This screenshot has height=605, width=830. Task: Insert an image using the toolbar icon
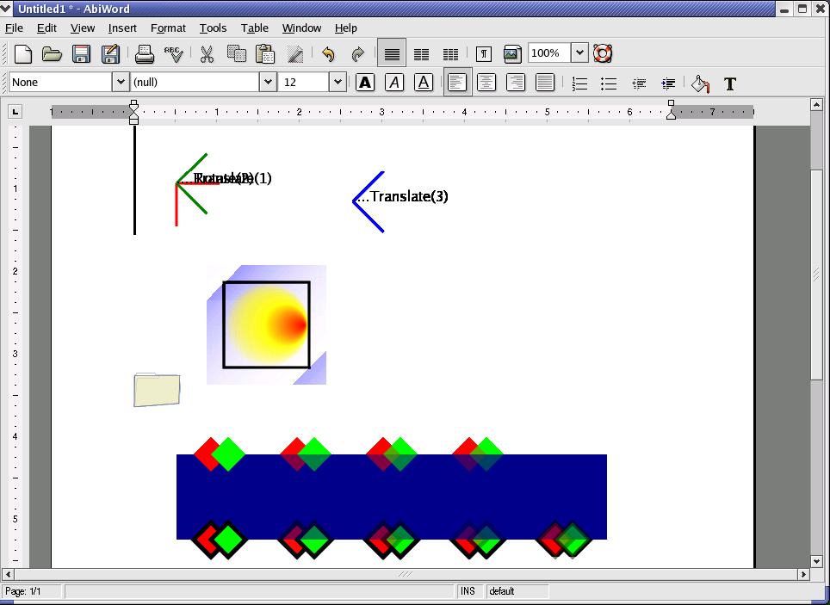[x=512, y=54]
